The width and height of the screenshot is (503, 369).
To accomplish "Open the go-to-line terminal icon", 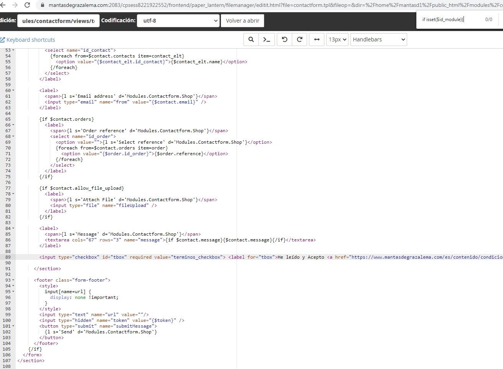I will coord(267,39).
